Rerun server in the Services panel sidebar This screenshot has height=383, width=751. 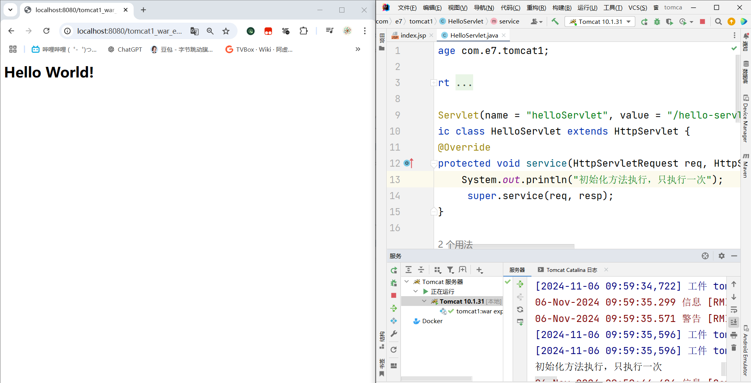tap(394, 270)
